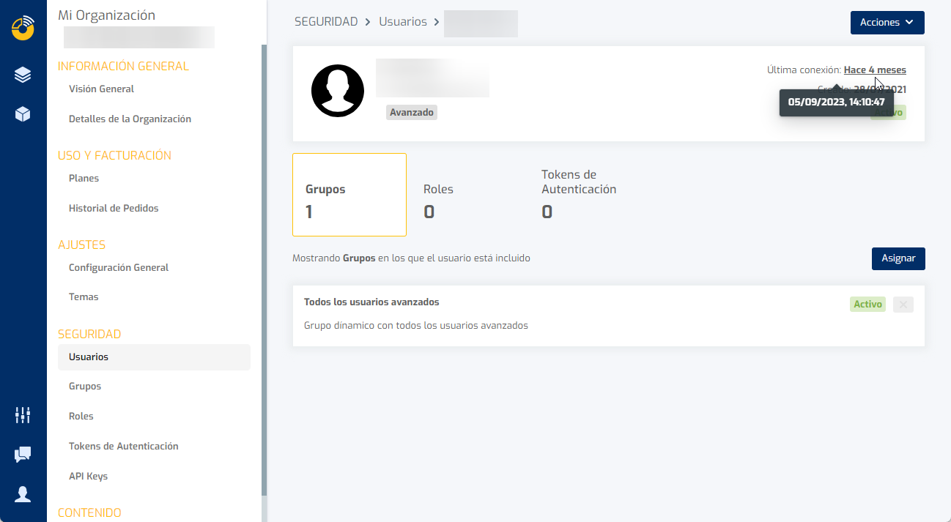The width and height of the screenshot is (951, 522).
Task: Switch to Tokens de Autenticación tab card
Action: pos(578,194)
